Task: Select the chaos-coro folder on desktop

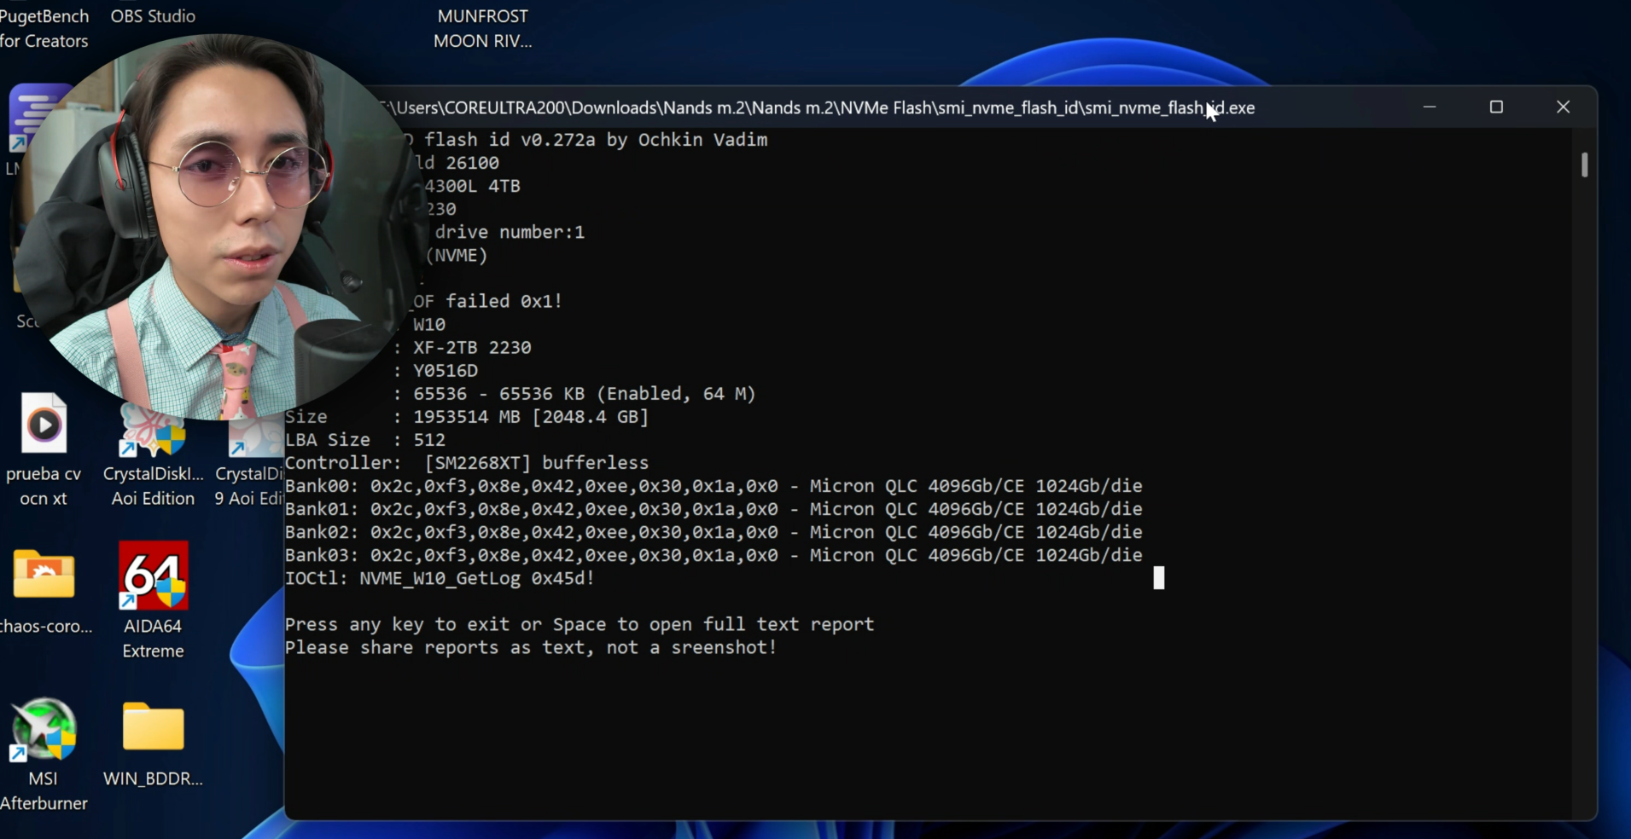Action: [x=44, y=576]
